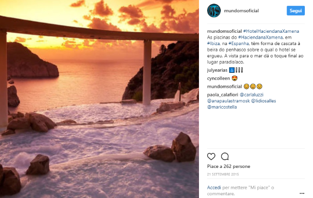Image resolution: width=313 pixels, height=198 pixels.
Task: Click the @carlaluzzi mention
Action: click(254, 95)
